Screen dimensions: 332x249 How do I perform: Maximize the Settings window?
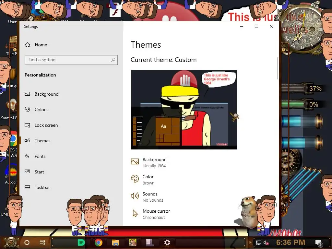(256, 26)
